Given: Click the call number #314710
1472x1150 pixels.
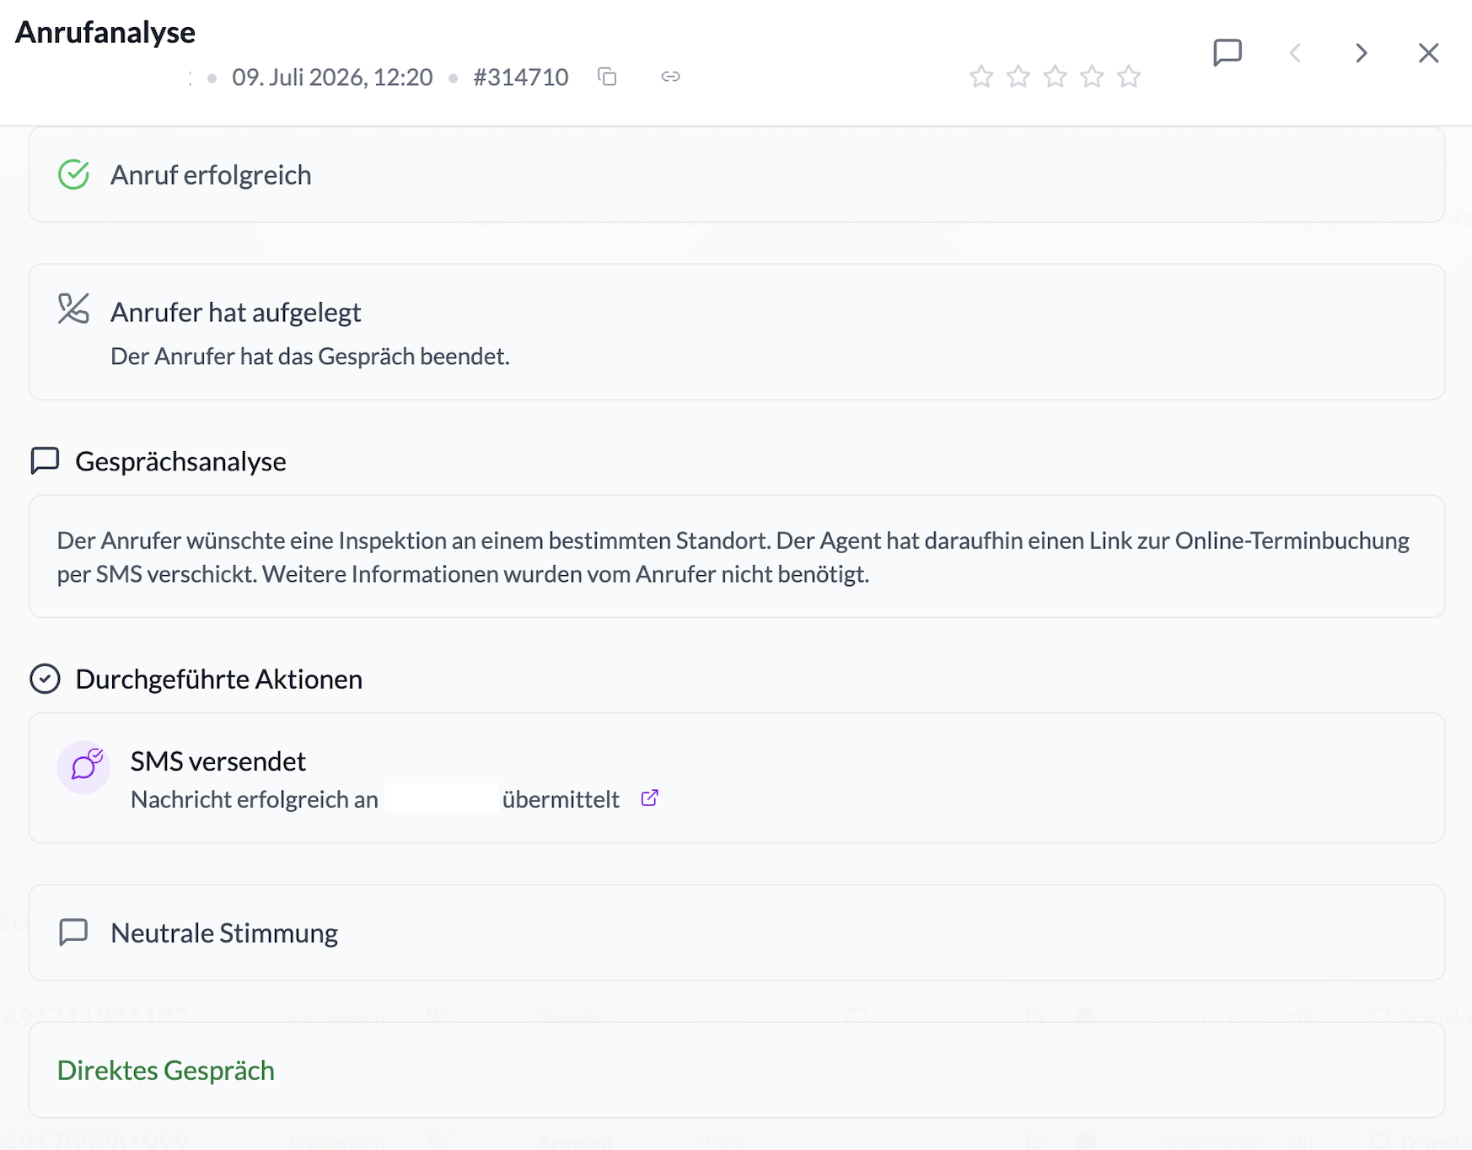Looking at the screenshot, I should 520,77.
